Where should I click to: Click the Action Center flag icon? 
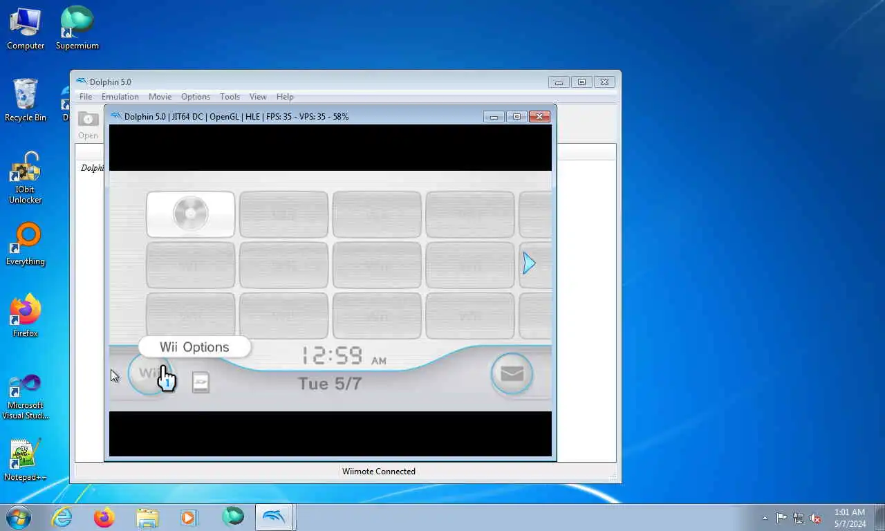tap(781, 518)
